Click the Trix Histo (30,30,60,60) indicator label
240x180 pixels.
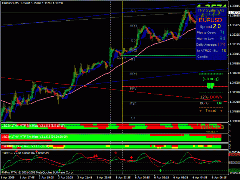[35, 137]
